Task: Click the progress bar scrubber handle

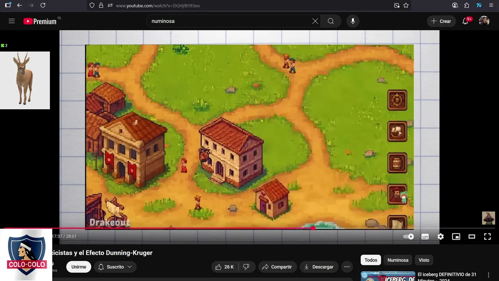Action: tap(313, 228)
